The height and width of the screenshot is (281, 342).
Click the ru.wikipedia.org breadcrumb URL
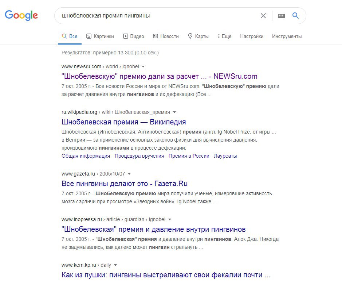[x=79, y=112]
